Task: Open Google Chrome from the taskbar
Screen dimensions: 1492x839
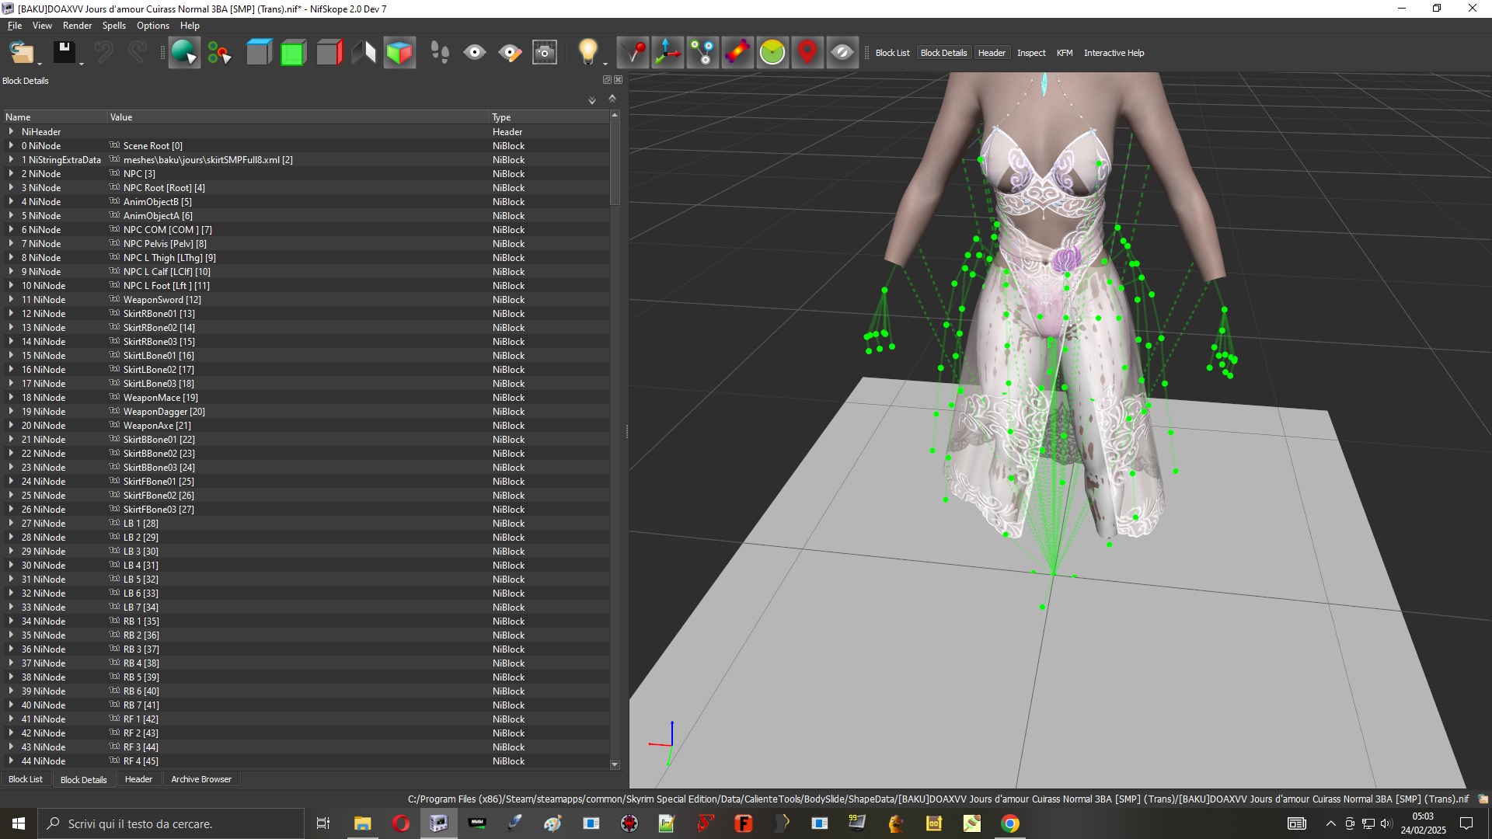Action: [x=1010, y=823]
